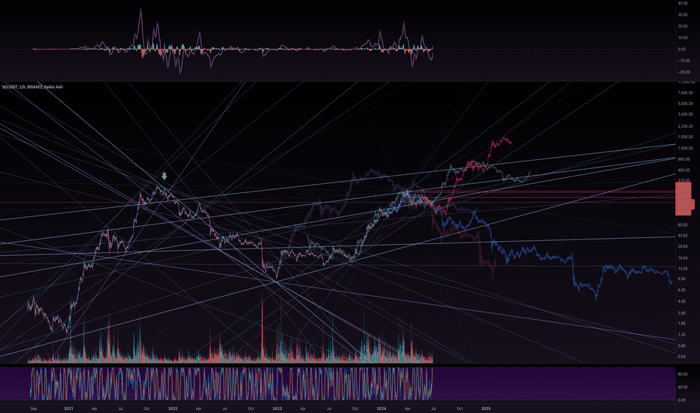Screen dimensions: 700x413
Task: Click the 2.60 price scale label
Action: 682,313
